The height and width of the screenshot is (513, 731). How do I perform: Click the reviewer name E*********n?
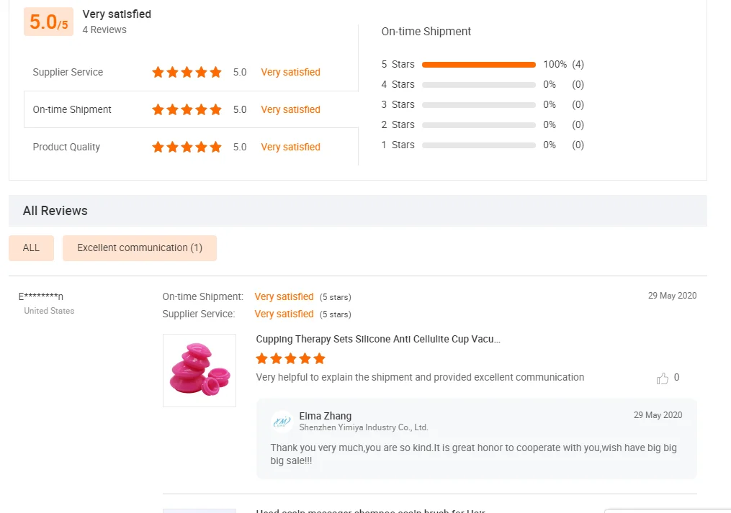pyautogui.click(x=41, y=296)
